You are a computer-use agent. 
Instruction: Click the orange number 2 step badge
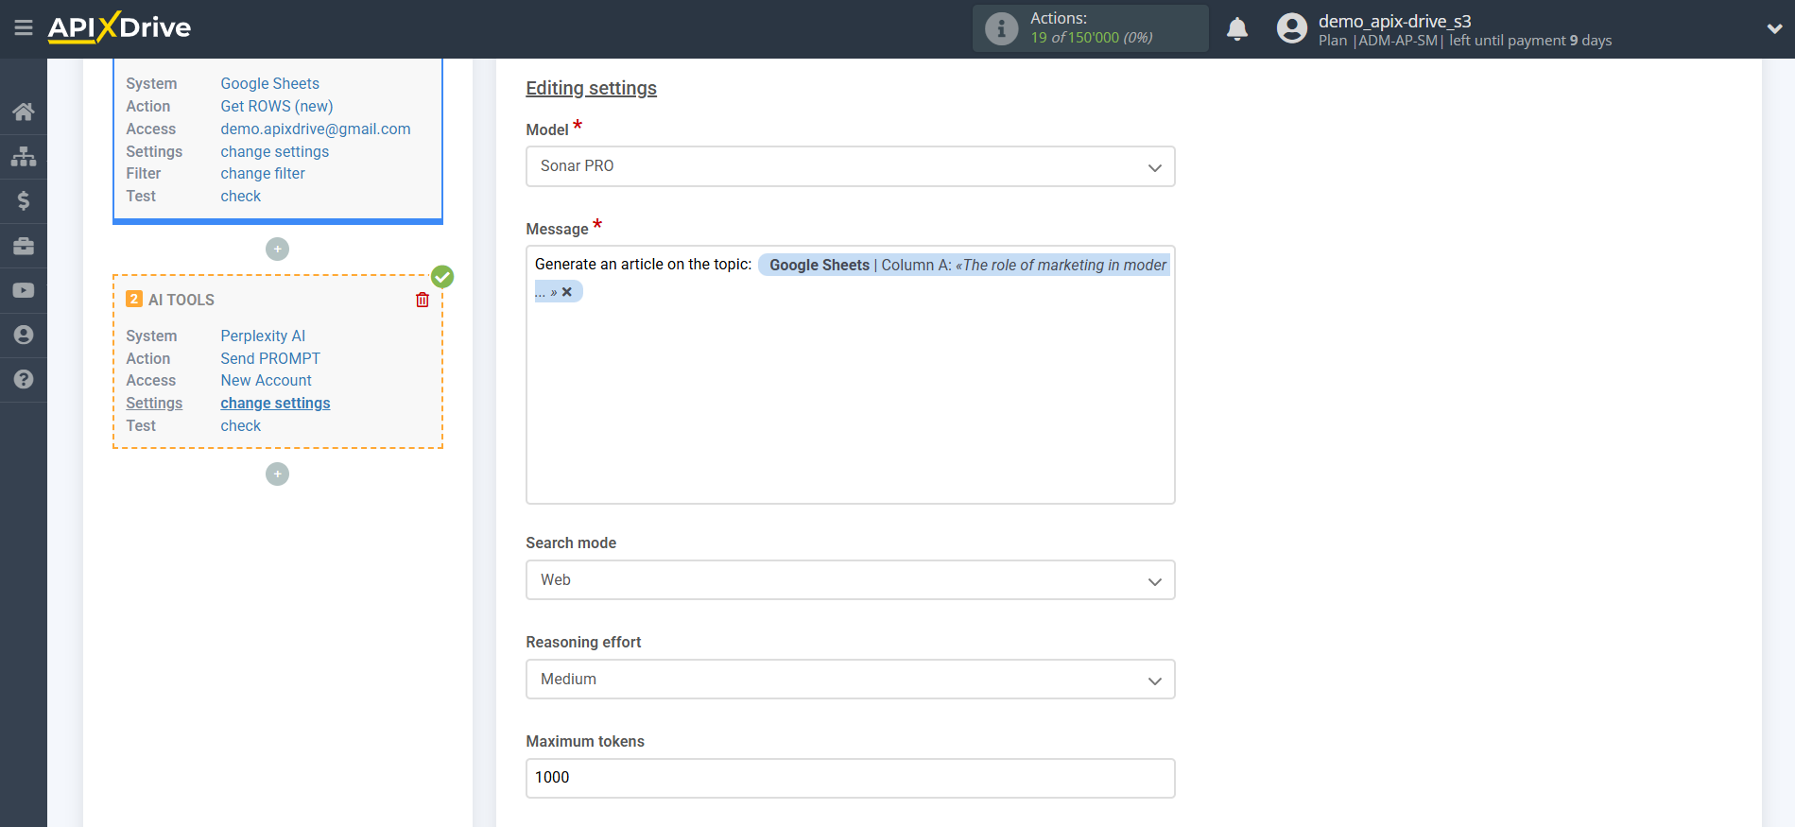pos(134,299)
